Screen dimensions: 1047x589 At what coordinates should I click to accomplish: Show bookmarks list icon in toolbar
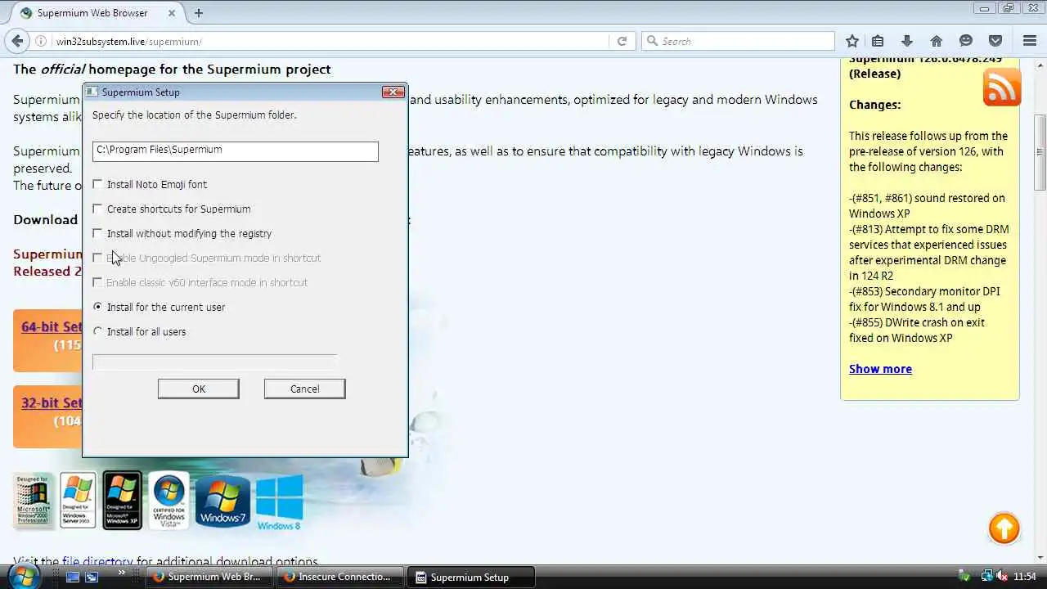[878, 41]
